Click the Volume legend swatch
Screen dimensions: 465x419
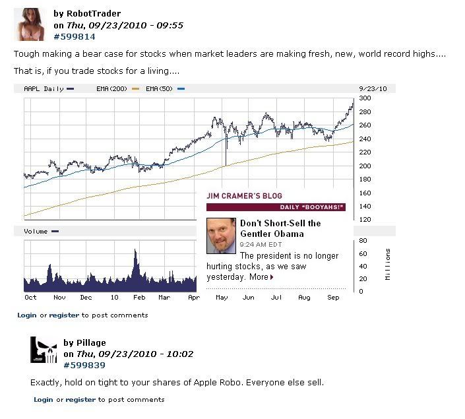(x=55, y=232)
